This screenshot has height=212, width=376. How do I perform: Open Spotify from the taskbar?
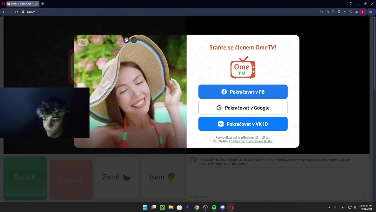[214, 207]
